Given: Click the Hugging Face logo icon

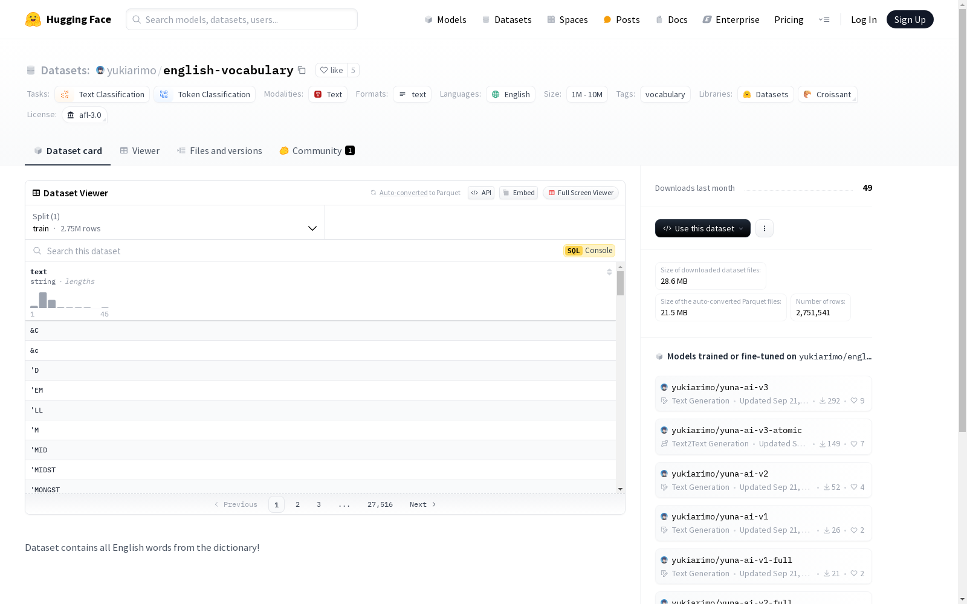Looking at the screenshot, I should [x=33, y=19].
